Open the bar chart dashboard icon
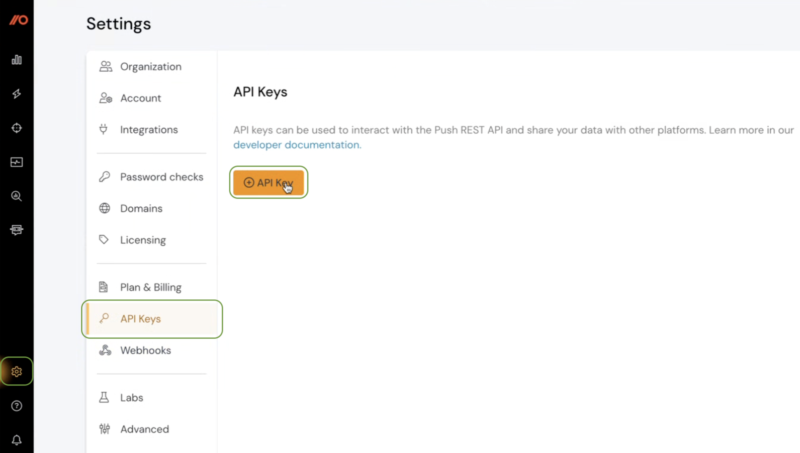 click(x=17, y=60)
